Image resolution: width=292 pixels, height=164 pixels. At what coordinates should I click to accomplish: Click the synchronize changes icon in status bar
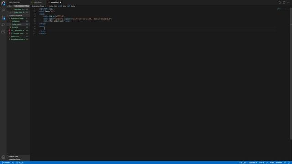pyautogui.click(x=13, y=163)
